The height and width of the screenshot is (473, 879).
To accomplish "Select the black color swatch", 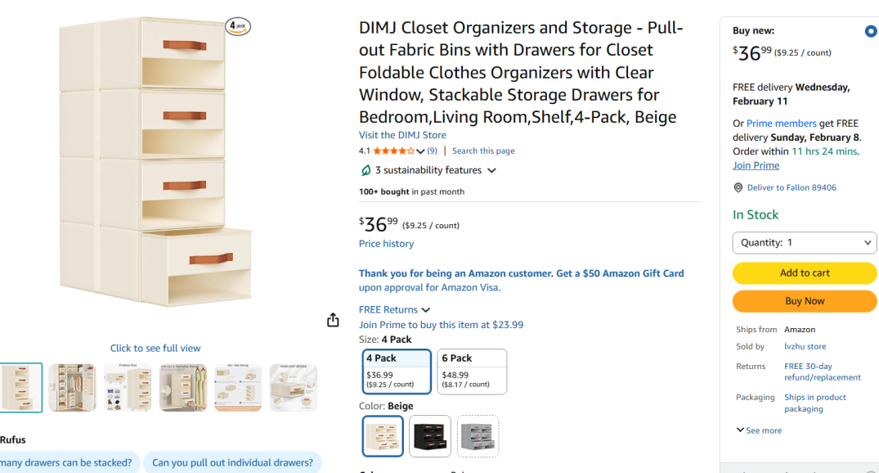I will pyautogui.click(x=430, y=436).
